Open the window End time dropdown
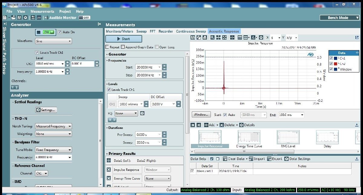Image resolution: width=363 pixels, height=195 pixels. click(x=302, y=115)
